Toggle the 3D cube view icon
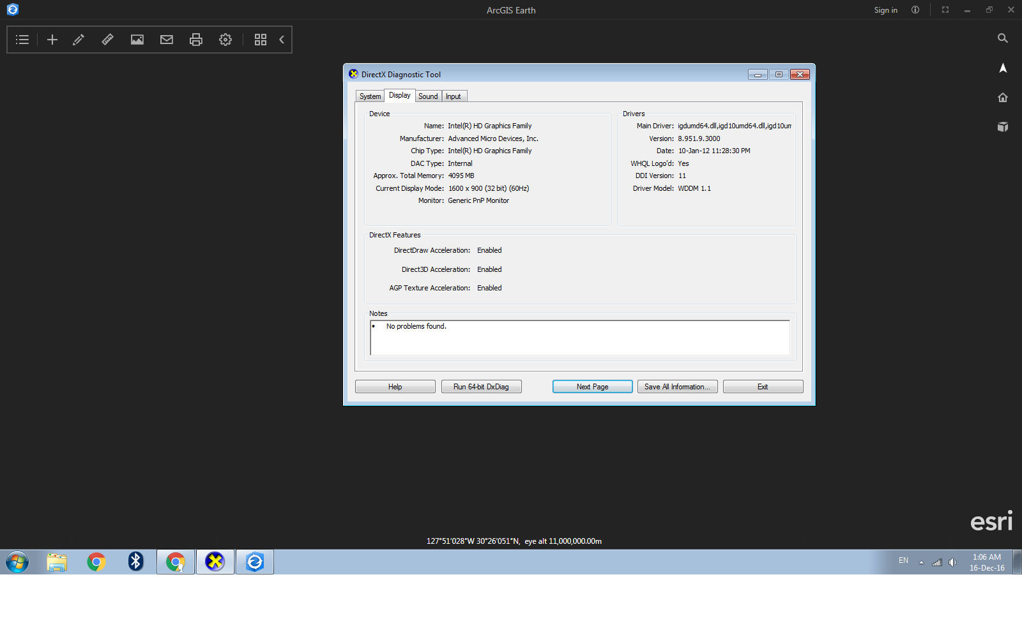This screenshot has height=637, width=1022. [1003, 126]
